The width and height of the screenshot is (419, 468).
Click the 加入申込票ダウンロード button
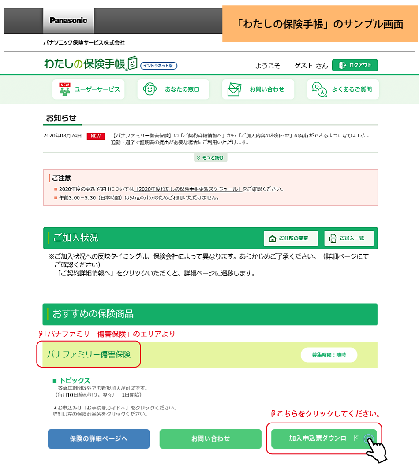(324, 439)
